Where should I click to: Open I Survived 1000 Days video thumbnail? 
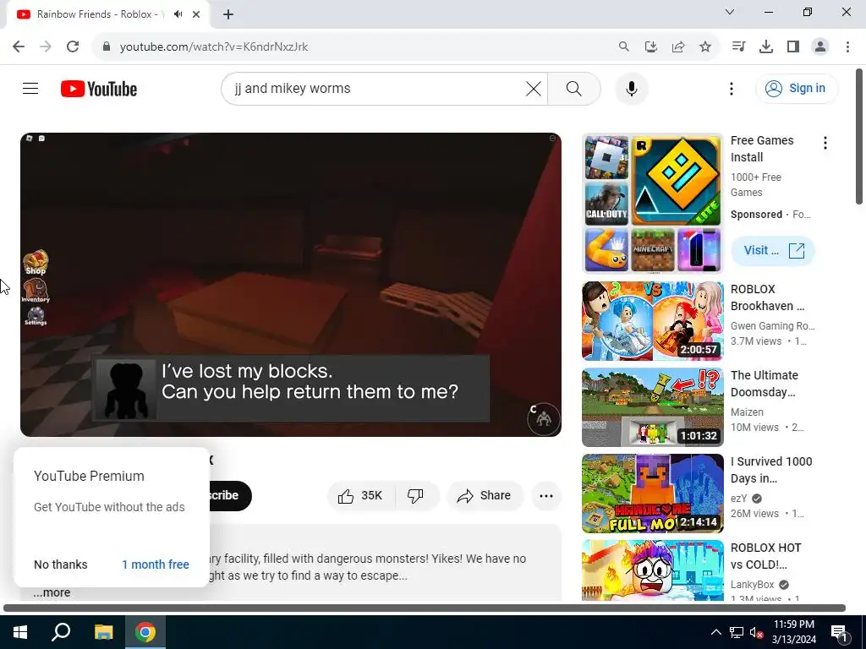(x=652, y=493)
